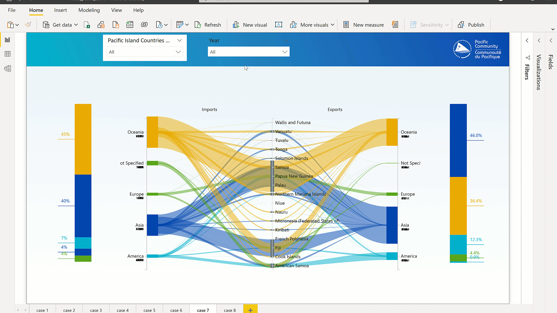
Task: Collapse the Filters pane
Action: pos(527,40)
